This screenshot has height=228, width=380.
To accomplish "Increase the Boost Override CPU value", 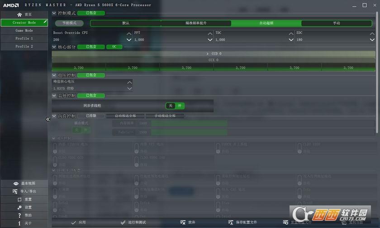I will point(129,33).
